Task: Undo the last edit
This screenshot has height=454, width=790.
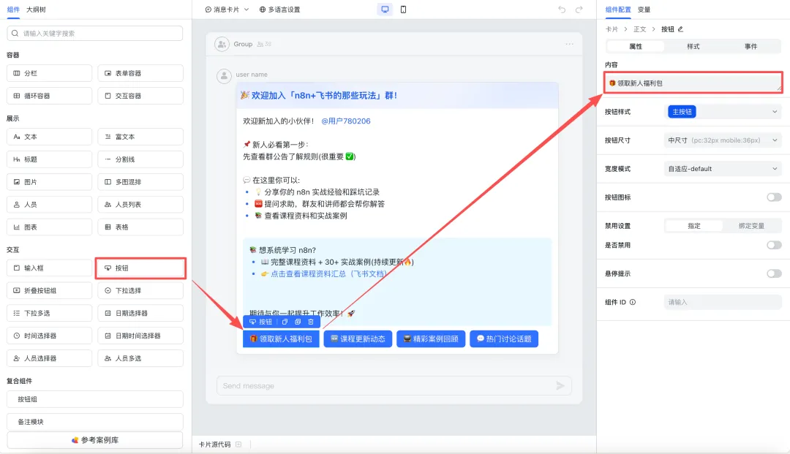Action: [562, 10]
